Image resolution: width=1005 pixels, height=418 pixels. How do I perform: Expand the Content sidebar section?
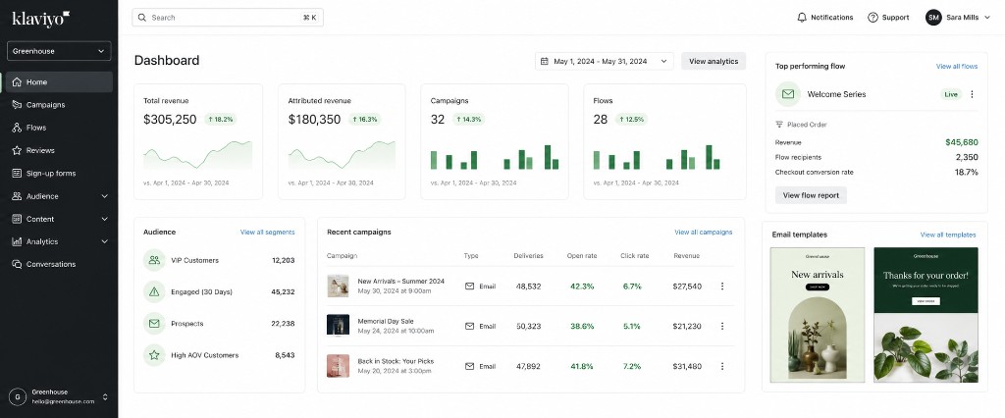pyautogui.click(x=104, y=219)
